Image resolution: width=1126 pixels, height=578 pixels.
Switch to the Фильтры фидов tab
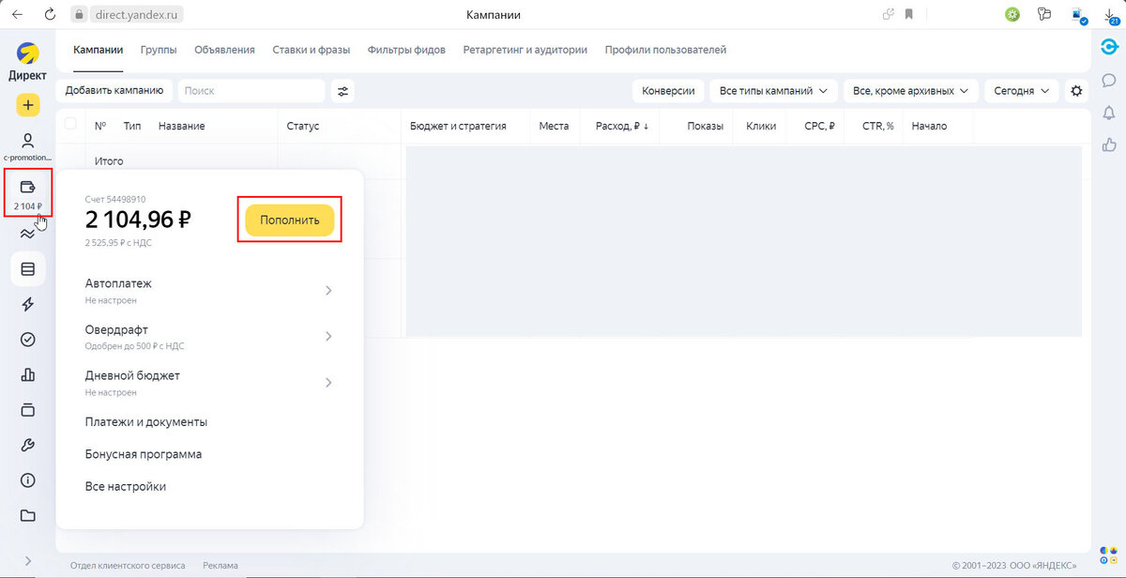(406, 50)
